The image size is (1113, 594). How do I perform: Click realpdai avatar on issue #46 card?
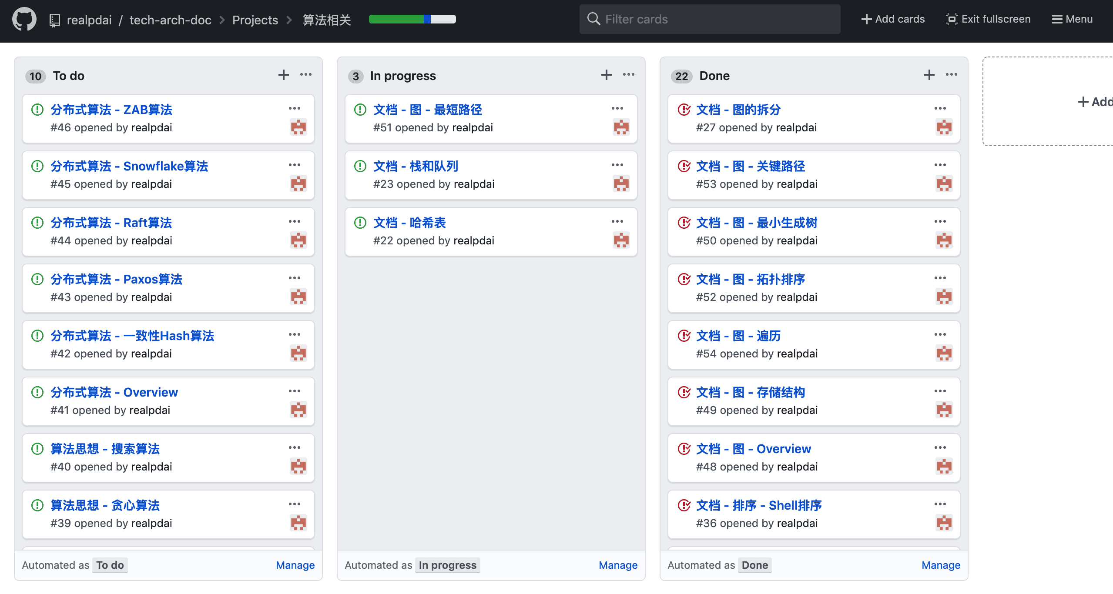298,127
